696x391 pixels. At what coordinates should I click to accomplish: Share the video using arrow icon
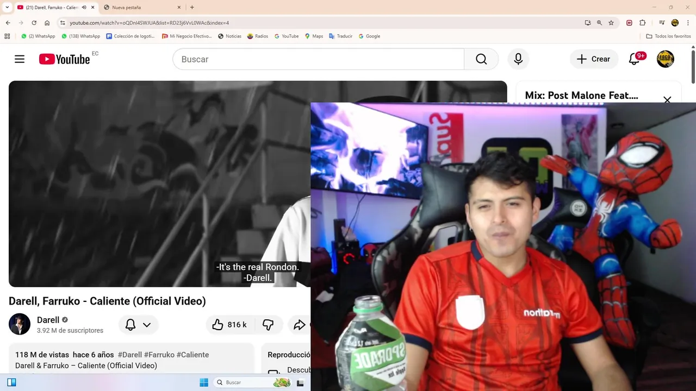[x=299, y=325]
